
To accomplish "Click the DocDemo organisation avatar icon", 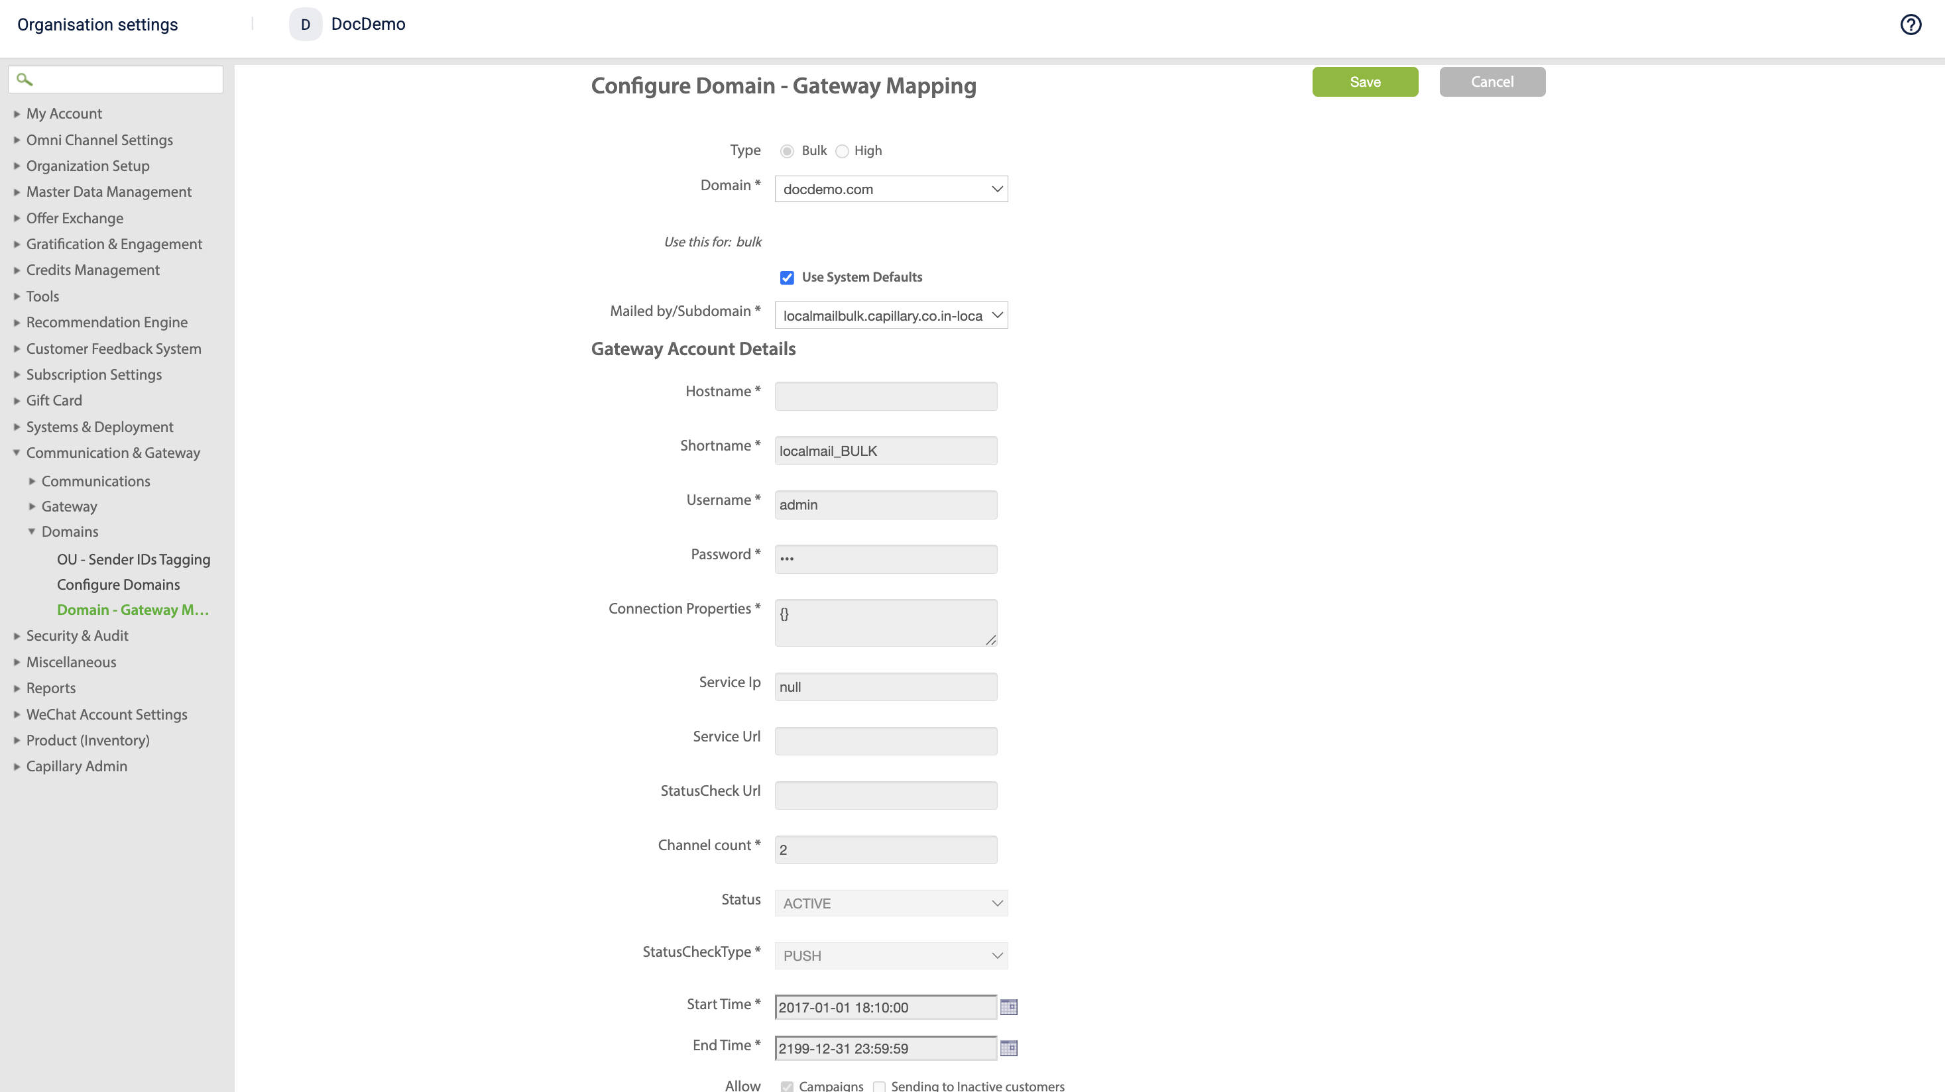I will tap(305, 24).
